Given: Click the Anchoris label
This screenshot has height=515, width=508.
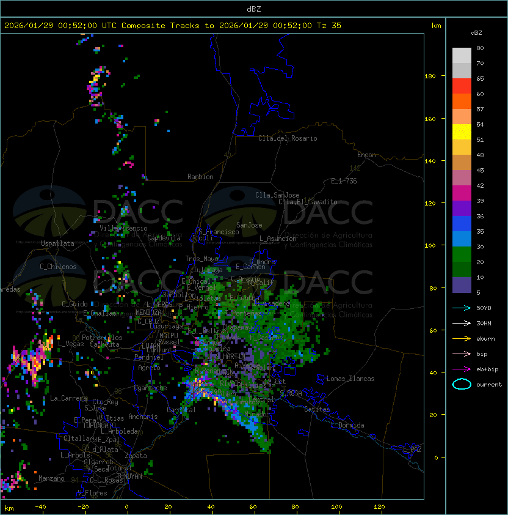Looking at the screenshot, I should [143, 417].
